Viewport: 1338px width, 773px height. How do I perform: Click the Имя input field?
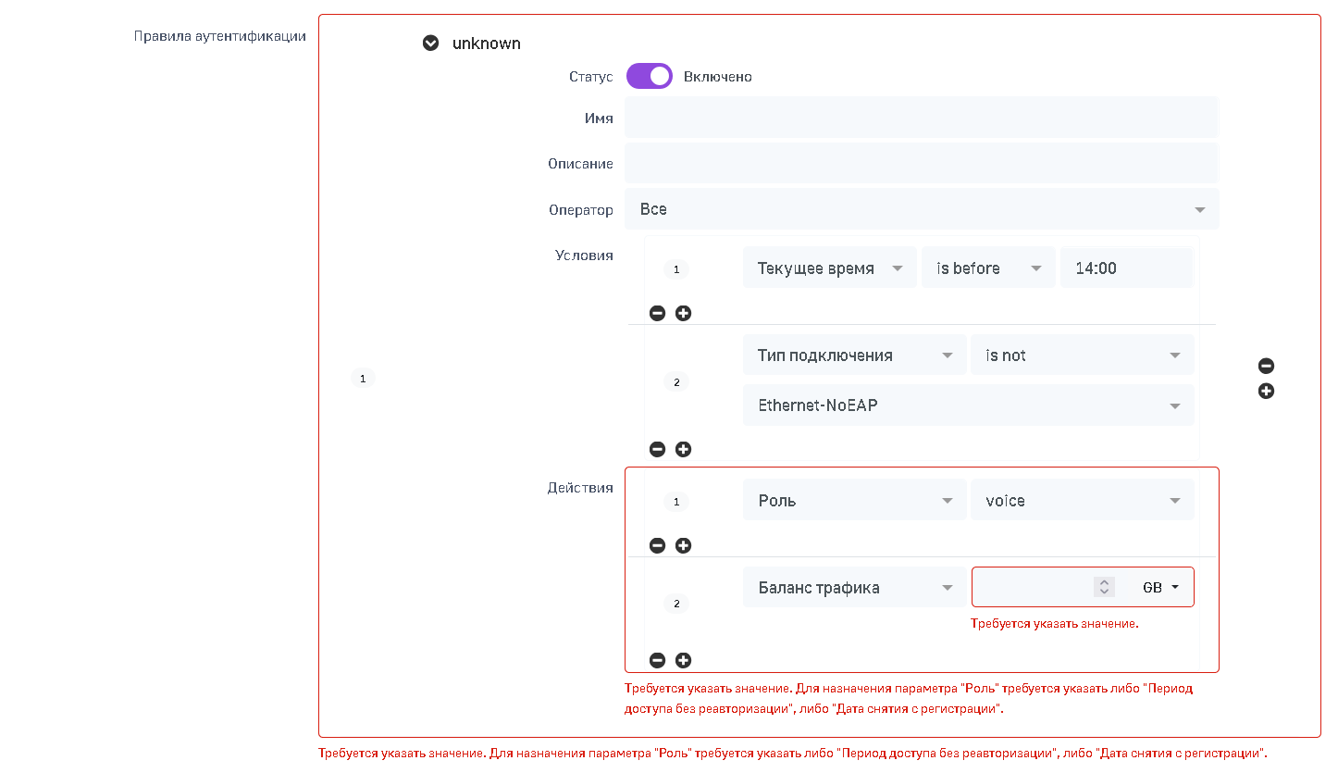[x=921, y=118]
